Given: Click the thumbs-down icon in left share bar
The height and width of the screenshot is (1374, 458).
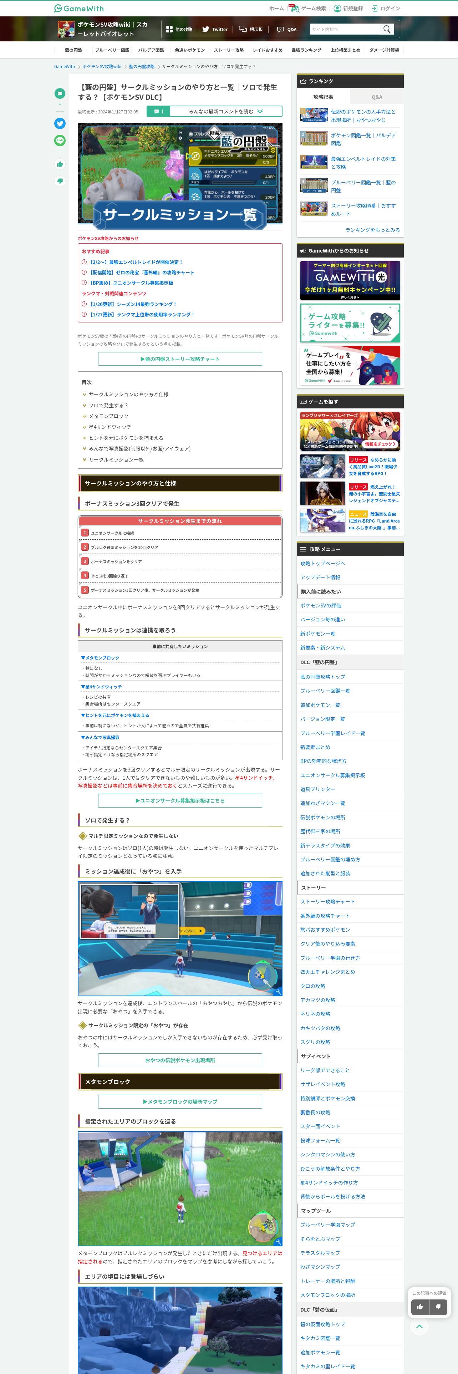Looking at the screenshot, I should pos(60,181).
